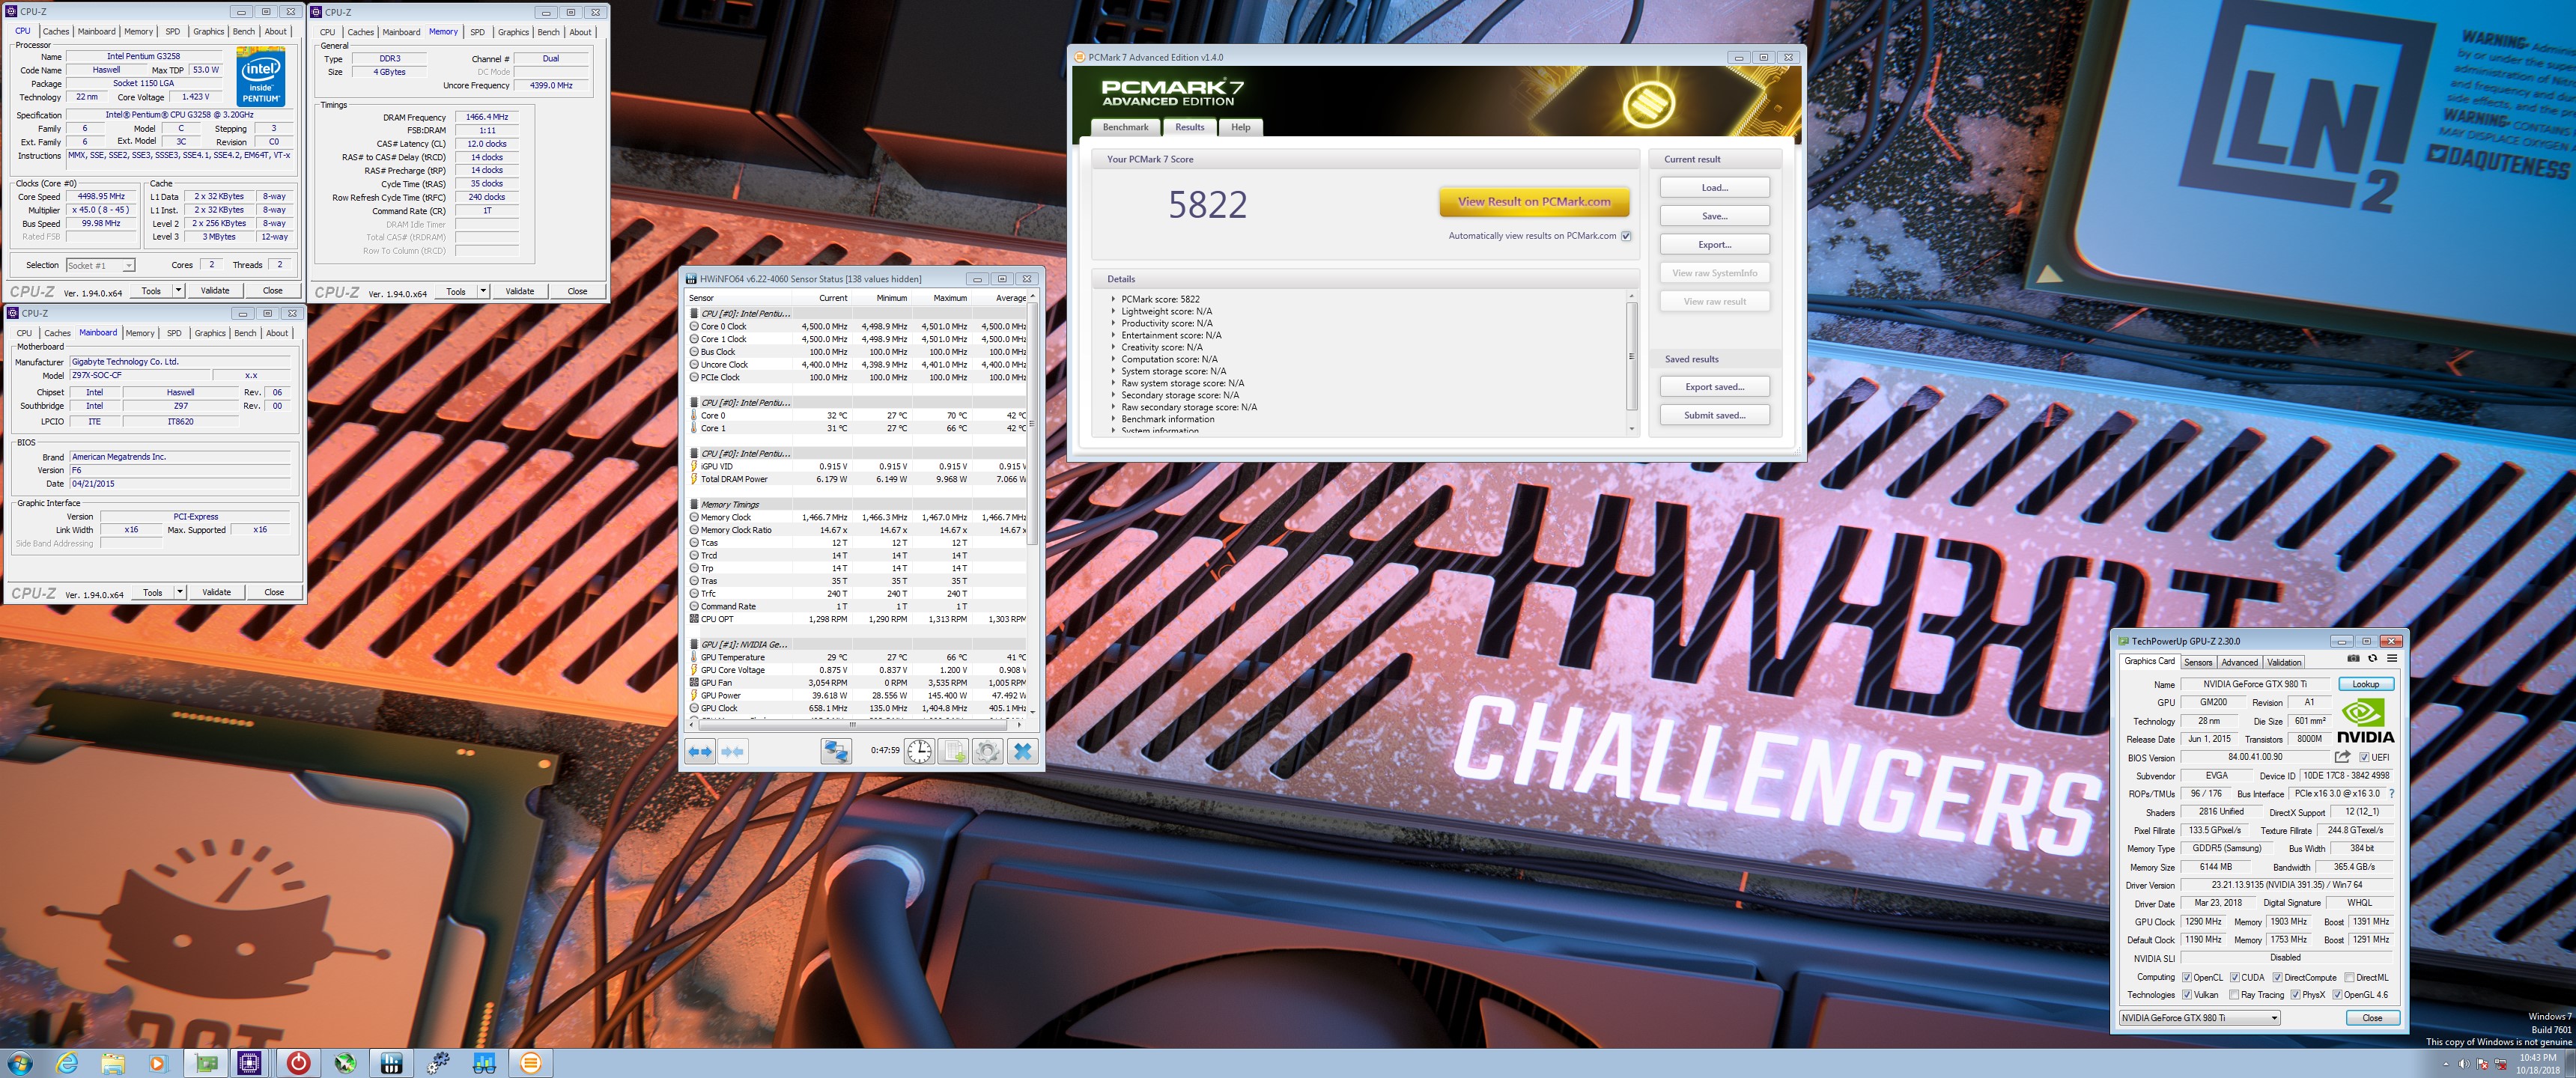Viewport: 2576px width, 1078px height.
Task: Click Export... button in PCMark 7
Action: 1714,245
